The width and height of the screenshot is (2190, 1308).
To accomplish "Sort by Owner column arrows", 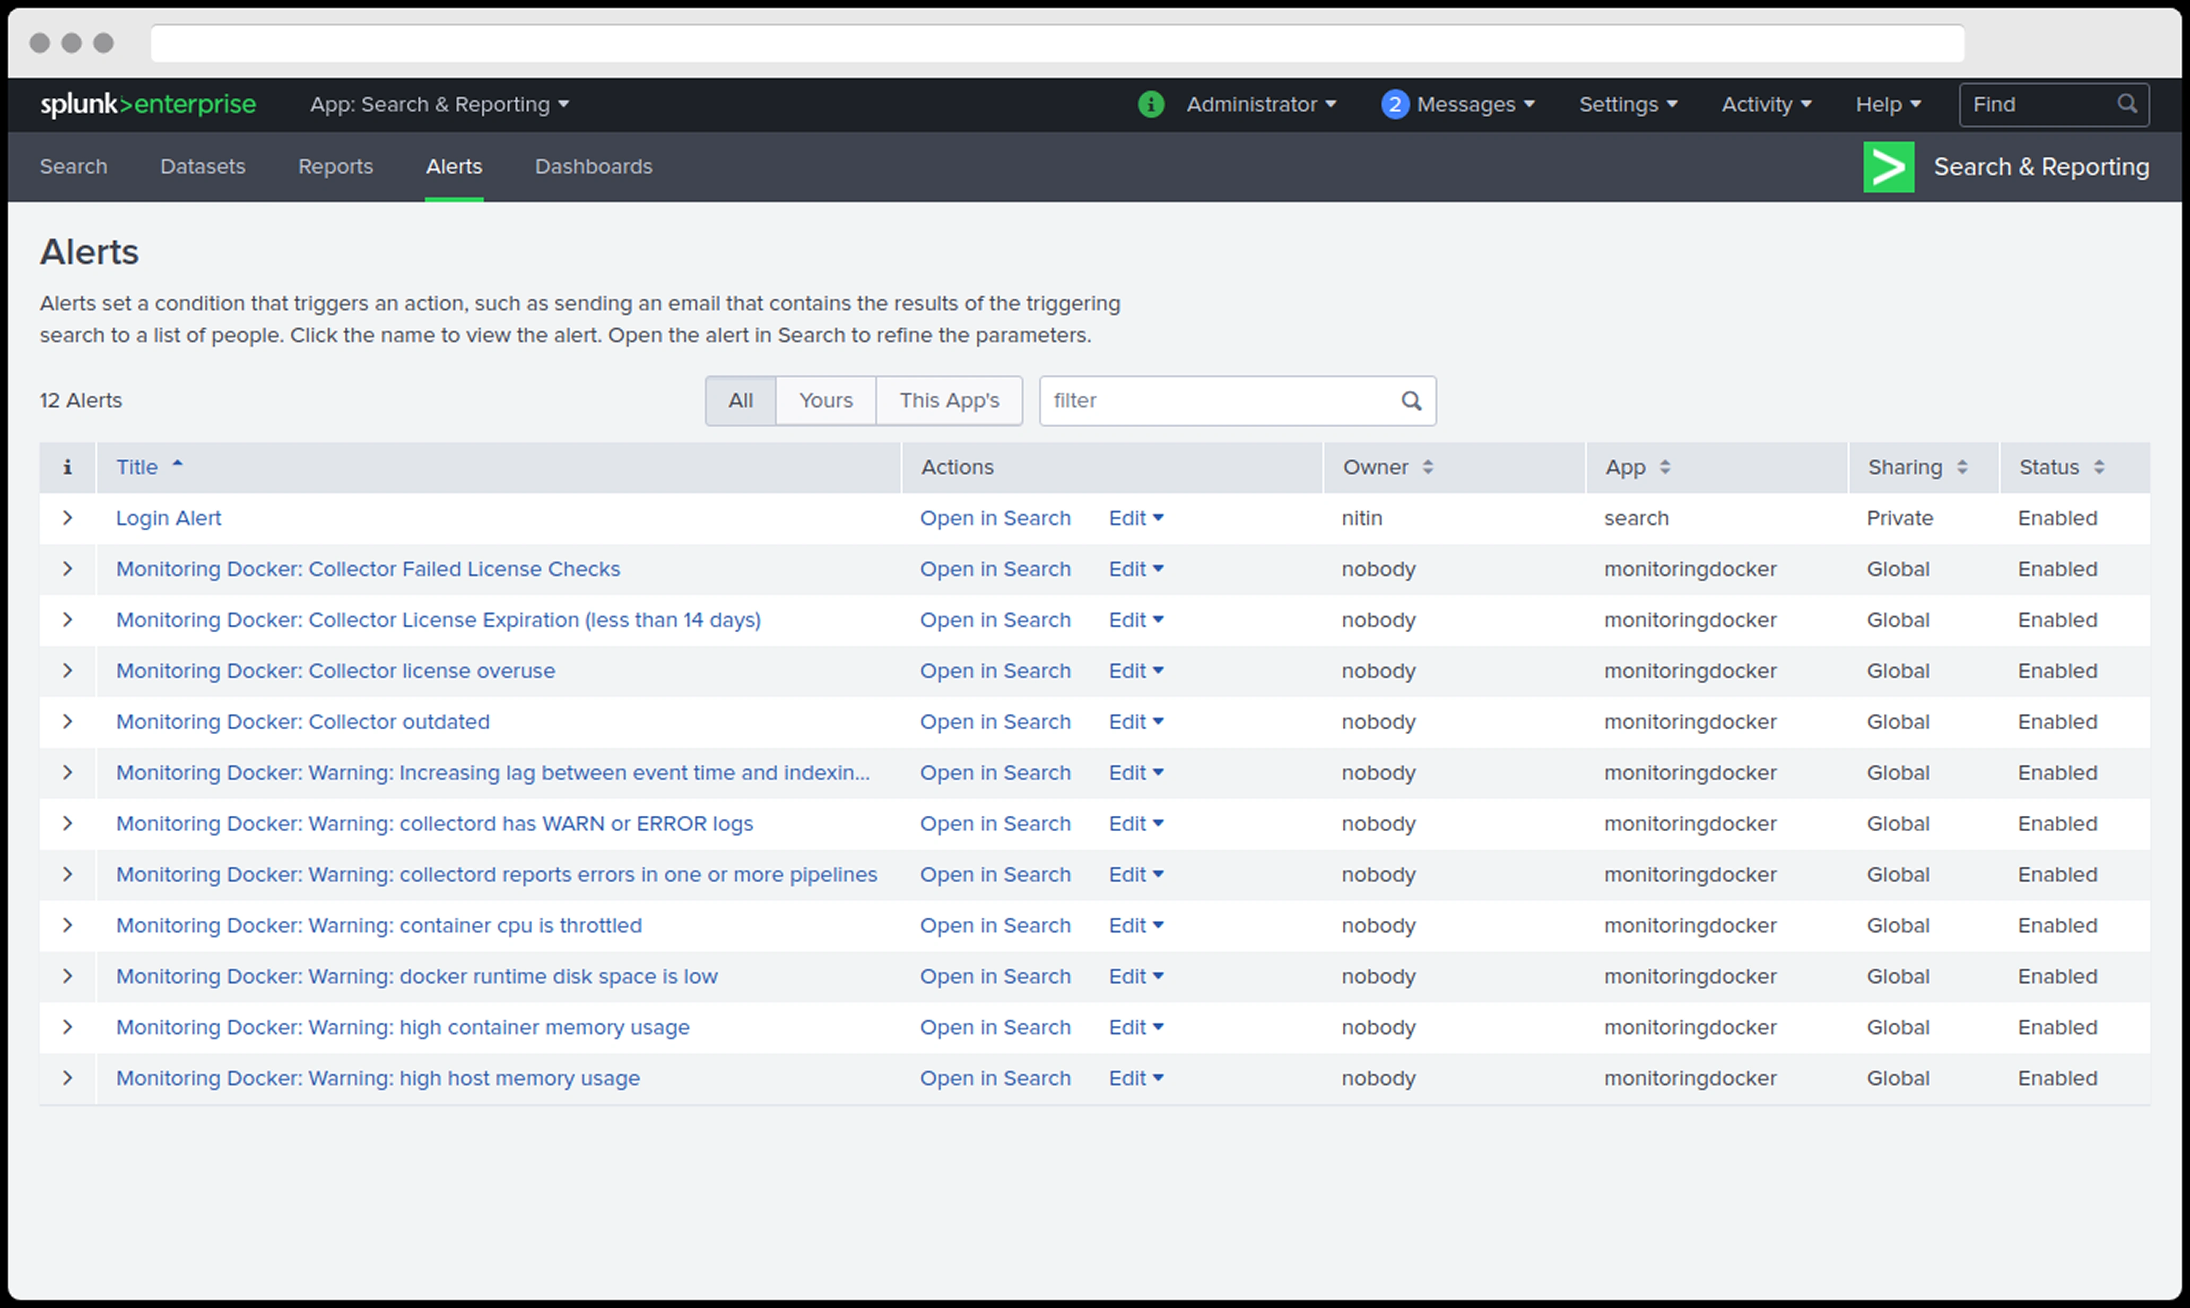I will coord(1428,467).
